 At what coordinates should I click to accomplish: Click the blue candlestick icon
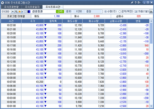tap(29, 12)
